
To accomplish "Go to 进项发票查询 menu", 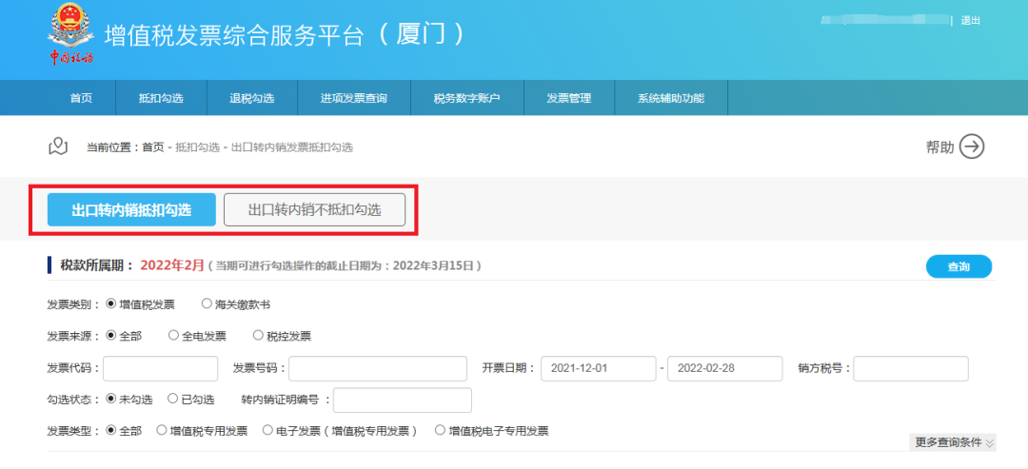I will coord(353,98).
